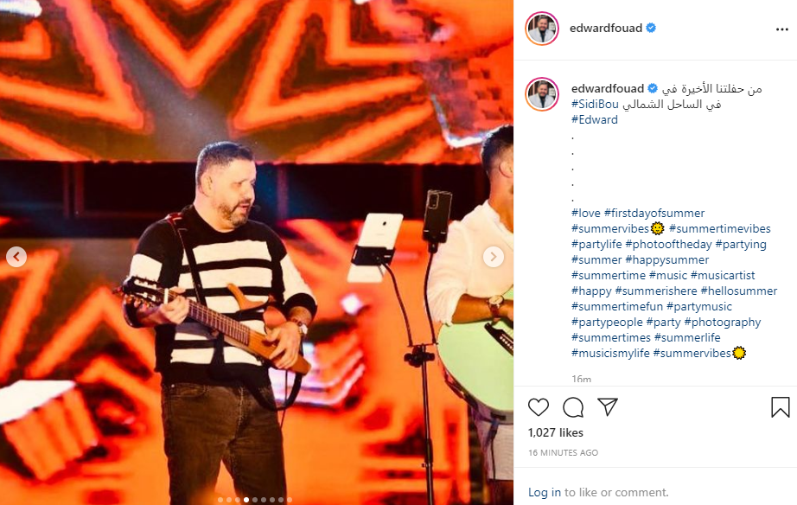Open the #firstdayofsummer hashtag

pyautogui.click(x=654, y=213)
